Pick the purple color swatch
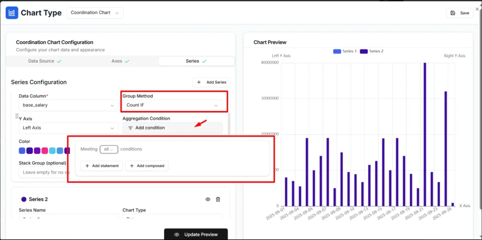 tap(37, 151)
